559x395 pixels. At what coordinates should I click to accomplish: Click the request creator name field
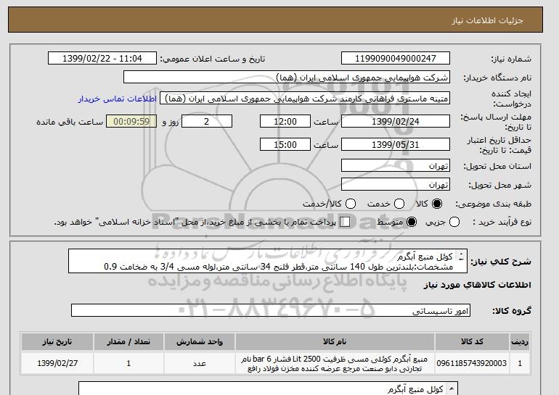(x=305, y=99)
